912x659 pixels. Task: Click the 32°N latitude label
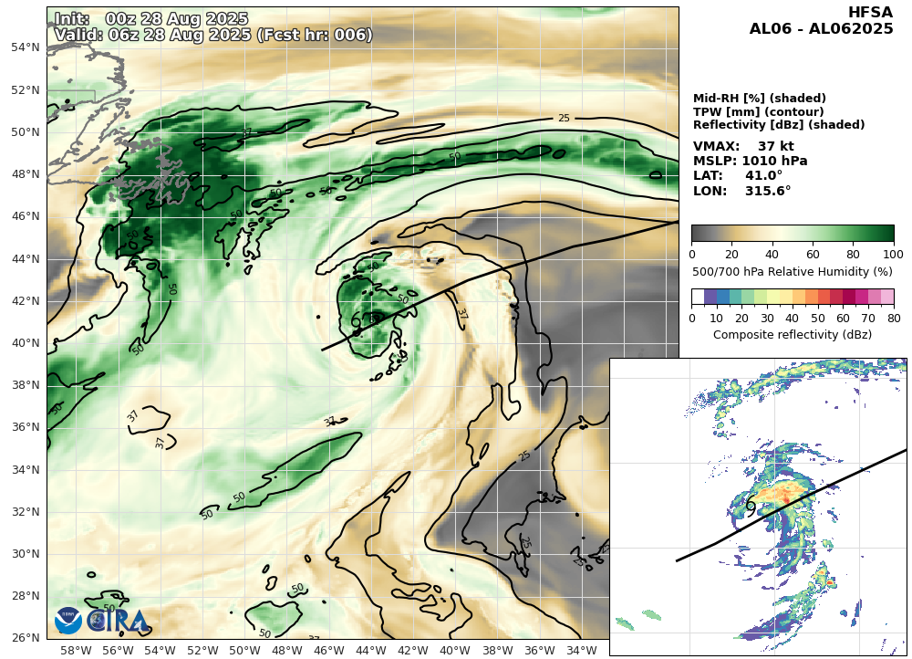(x=26, y=511)
